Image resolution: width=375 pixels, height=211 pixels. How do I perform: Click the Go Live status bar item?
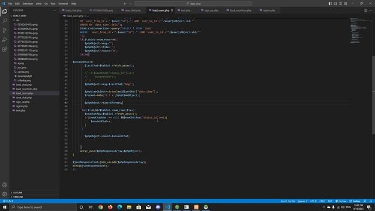pyautogui.click(x=341, y=201)
